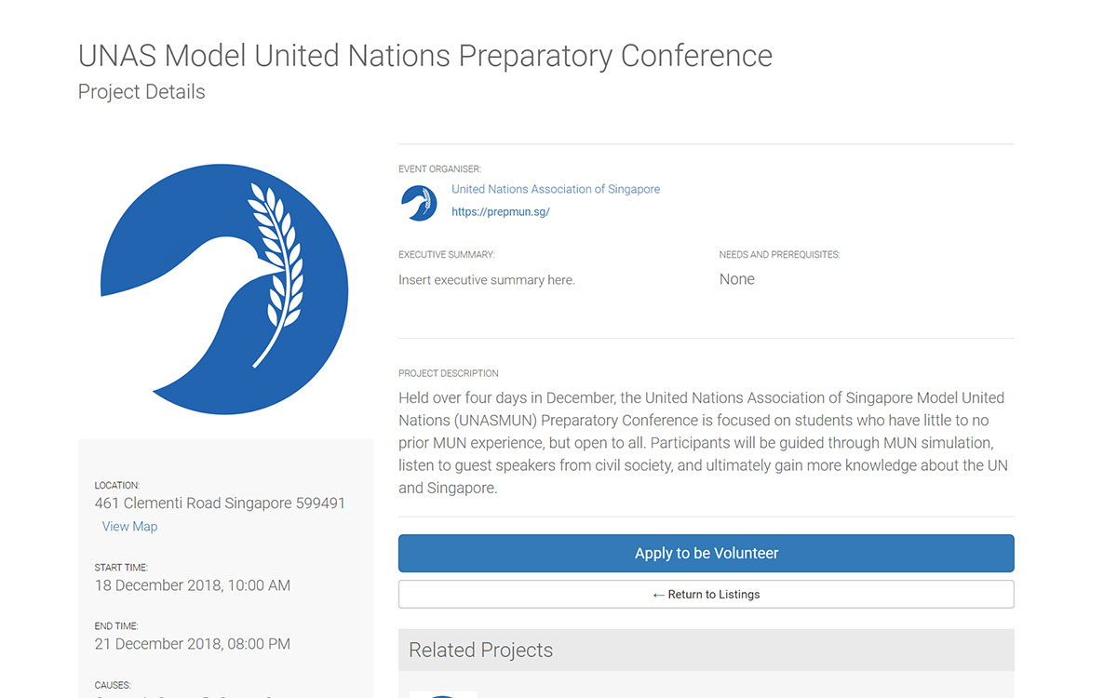Image resolution: width=1117 pixels, height=698 pixels.
Task: Click the 461 Clementi Road address text
Action: click(220, 503)
